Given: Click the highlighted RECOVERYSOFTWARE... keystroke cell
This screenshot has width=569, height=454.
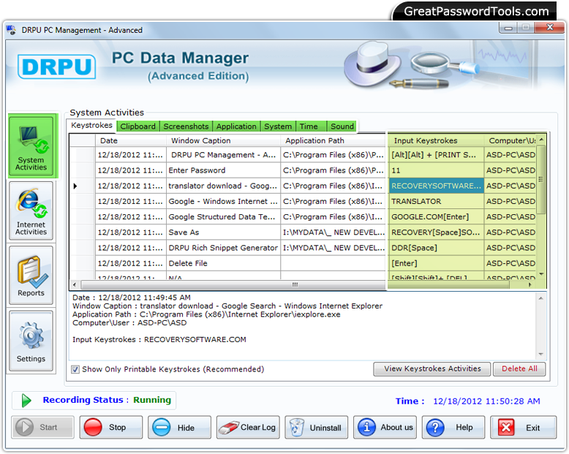Looking at the screenshot, I should coord(436,186).
